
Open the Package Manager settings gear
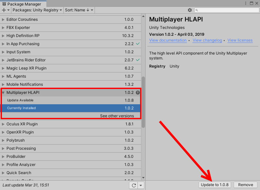[190, 10]
